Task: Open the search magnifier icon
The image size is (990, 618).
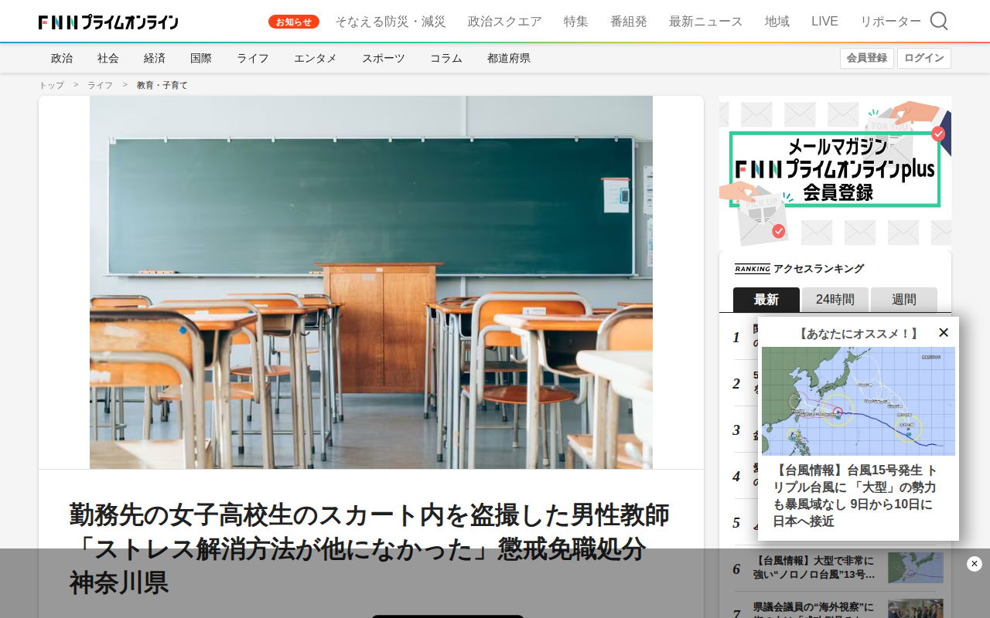Action: coord(939,21)
